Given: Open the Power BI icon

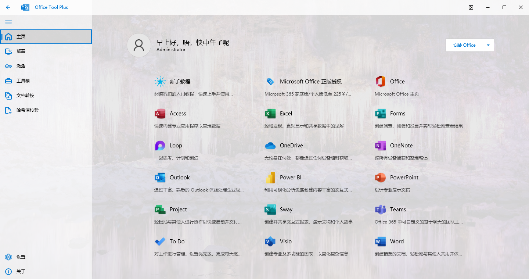Looking at the screenshot, I should point(270,178).
